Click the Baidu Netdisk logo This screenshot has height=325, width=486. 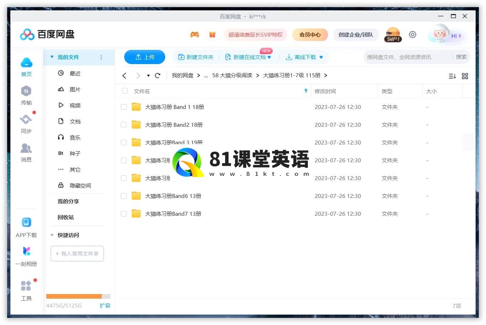(x=47, y=35)
